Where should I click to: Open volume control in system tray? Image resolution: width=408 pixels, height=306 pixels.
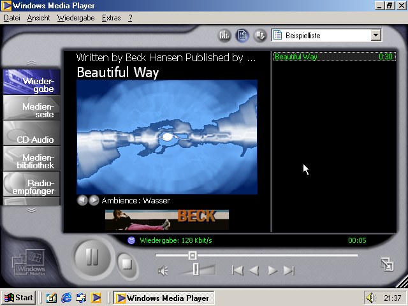[371, 298]
